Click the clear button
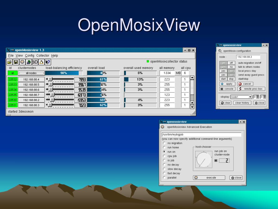Screen dimensions: 278x209 tap(225, 103)
